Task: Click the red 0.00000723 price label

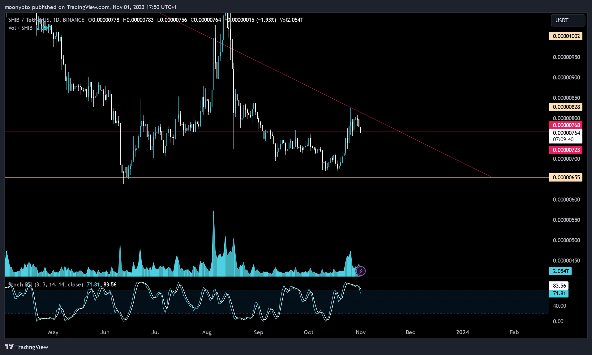Action: [566, 150]
